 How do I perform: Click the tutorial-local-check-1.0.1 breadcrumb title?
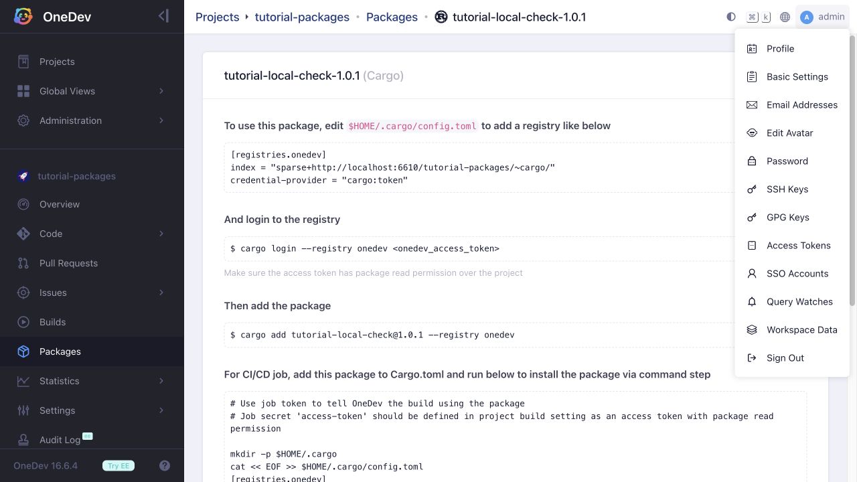(520, 17)
